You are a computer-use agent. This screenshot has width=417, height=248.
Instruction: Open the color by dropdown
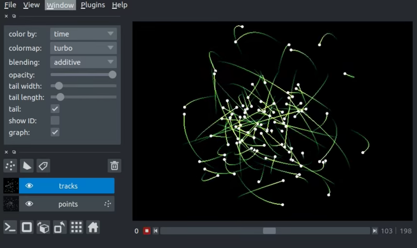(83, 34)
